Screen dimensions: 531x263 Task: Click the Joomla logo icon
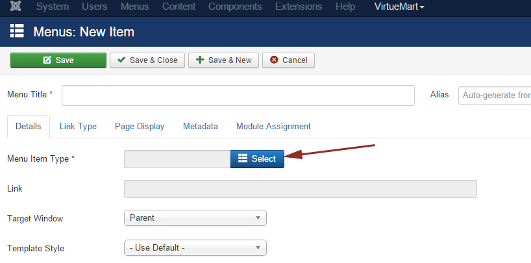(16, 6)
